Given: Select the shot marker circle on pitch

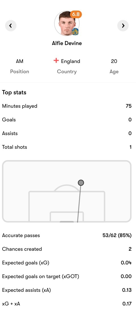Looking at the screenshot, I should click(81, 183).
